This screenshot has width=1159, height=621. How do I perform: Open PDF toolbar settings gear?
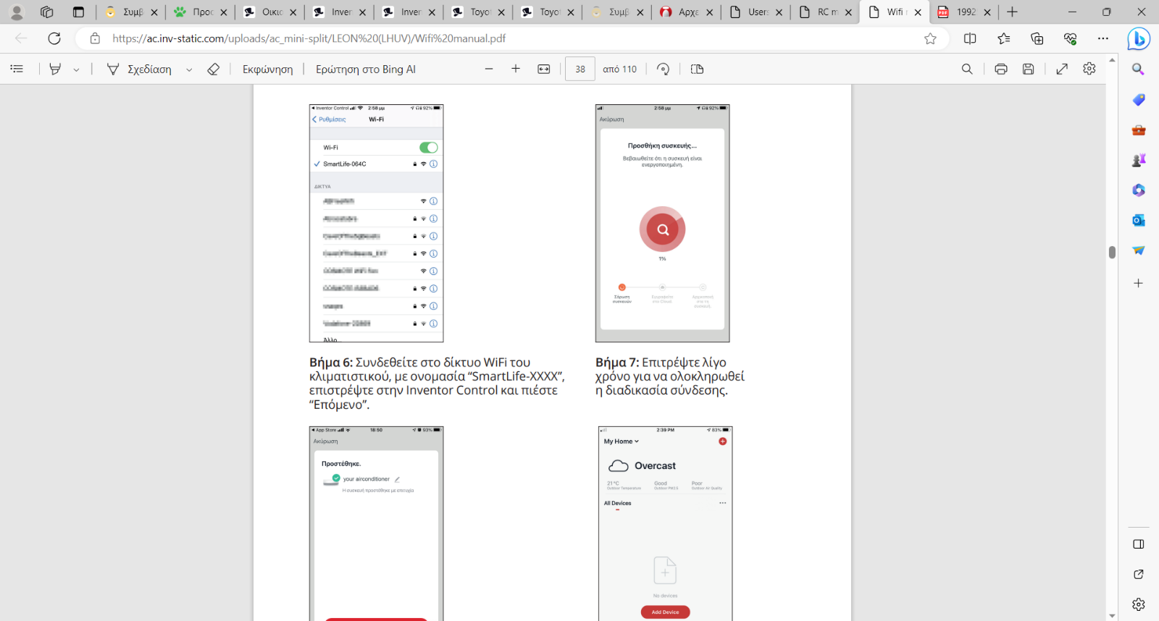click(1089, 69)
